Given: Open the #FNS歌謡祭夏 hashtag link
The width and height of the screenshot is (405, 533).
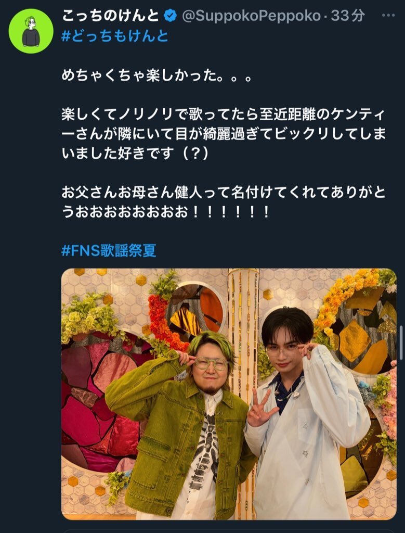Looking at the screenshot, I should (109, 251).
